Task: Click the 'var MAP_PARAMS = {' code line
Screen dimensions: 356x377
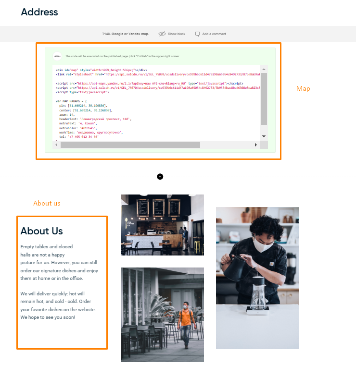Action: [x=71, y=101]
